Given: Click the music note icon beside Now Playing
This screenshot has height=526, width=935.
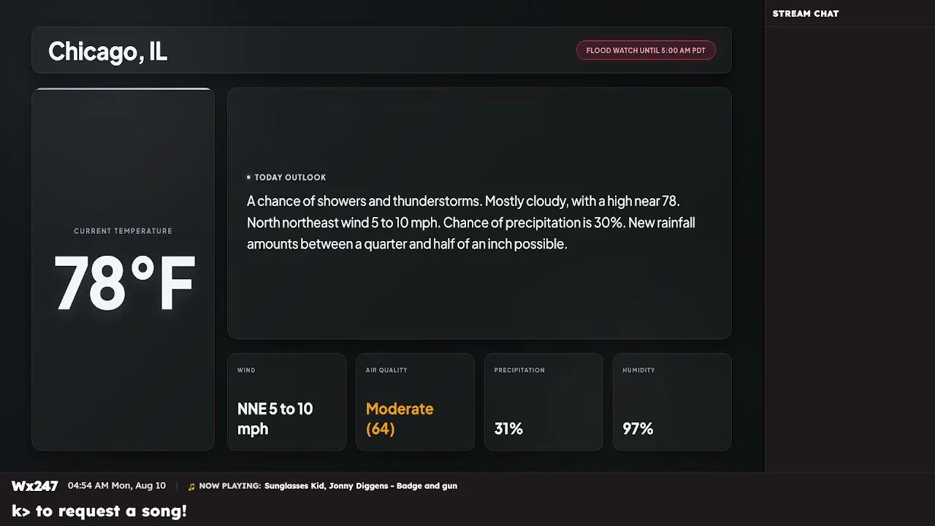Looking at the screenshot, I should [191, 487].
